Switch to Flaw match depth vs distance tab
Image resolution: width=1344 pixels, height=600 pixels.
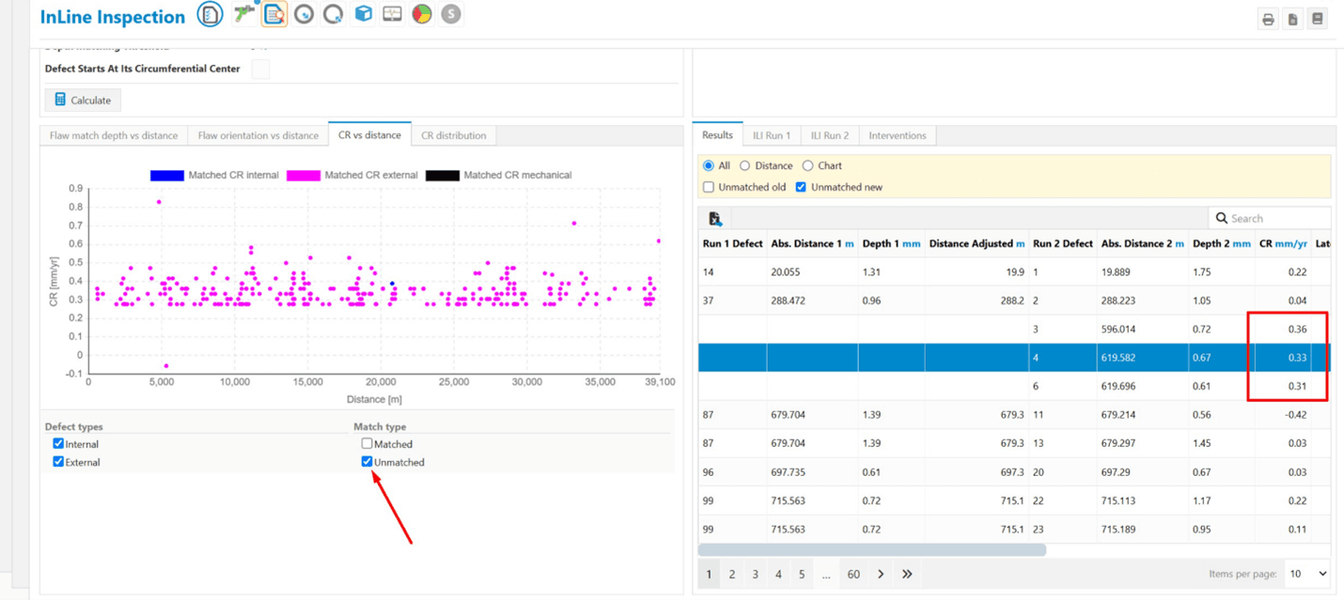pyautogui.click(x=114, y=135)
